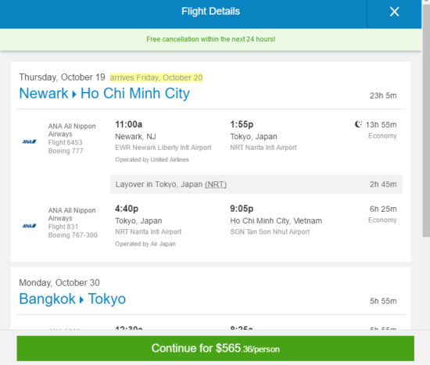Select the Layover in Tokyo, Japan row

pos(256,184)
